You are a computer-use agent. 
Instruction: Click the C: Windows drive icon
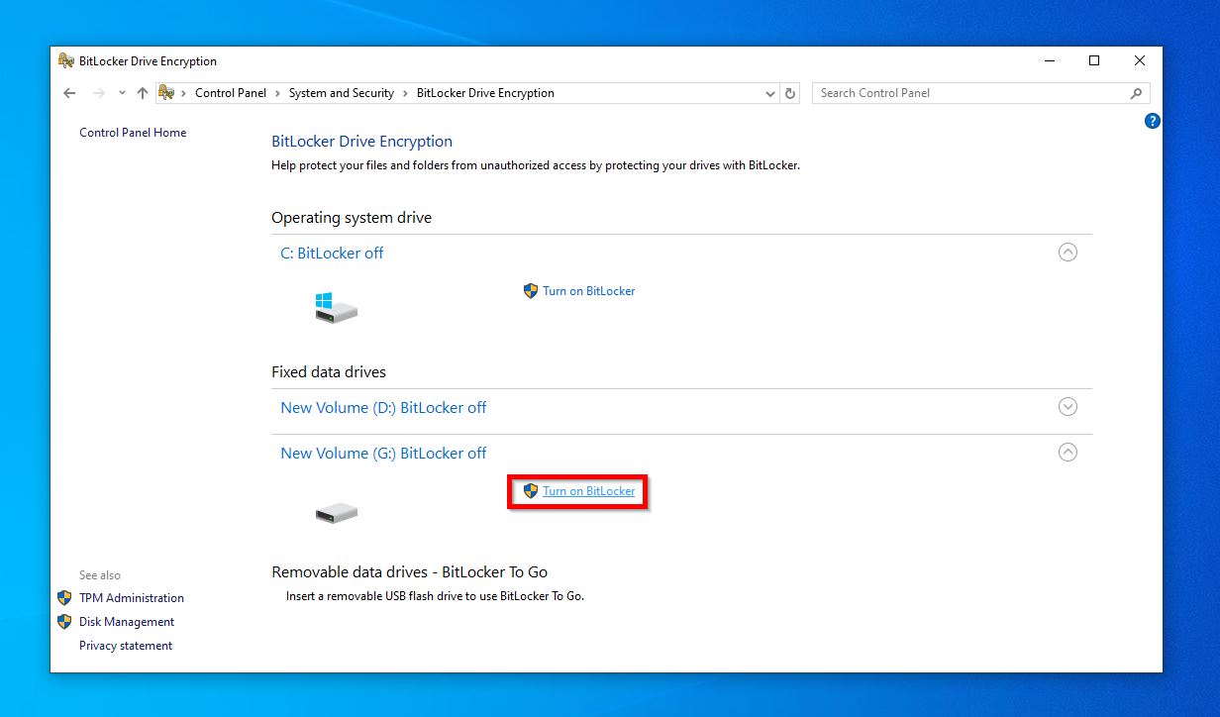click(x=336, y=308)
